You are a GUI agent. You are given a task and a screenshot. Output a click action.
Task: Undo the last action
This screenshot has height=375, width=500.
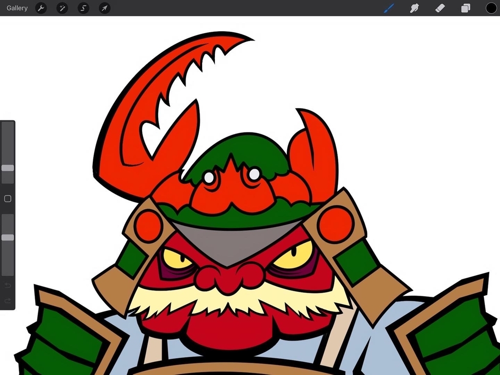[8, 285]
